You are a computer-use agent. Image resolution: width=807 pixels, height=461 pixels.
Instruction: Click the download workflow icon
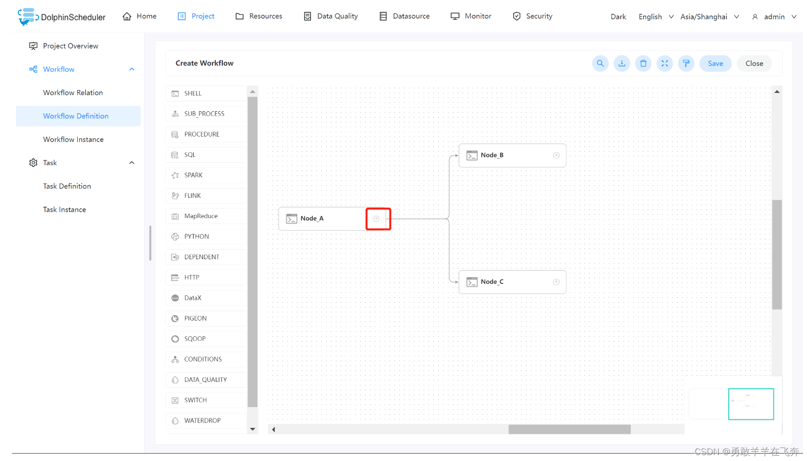pyautogui.click(x=622, y=63)
